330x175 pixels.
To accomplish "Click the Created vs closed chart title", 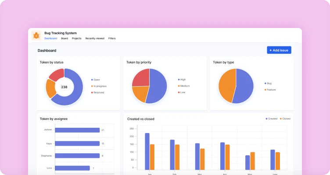I will tap(140, 119).
